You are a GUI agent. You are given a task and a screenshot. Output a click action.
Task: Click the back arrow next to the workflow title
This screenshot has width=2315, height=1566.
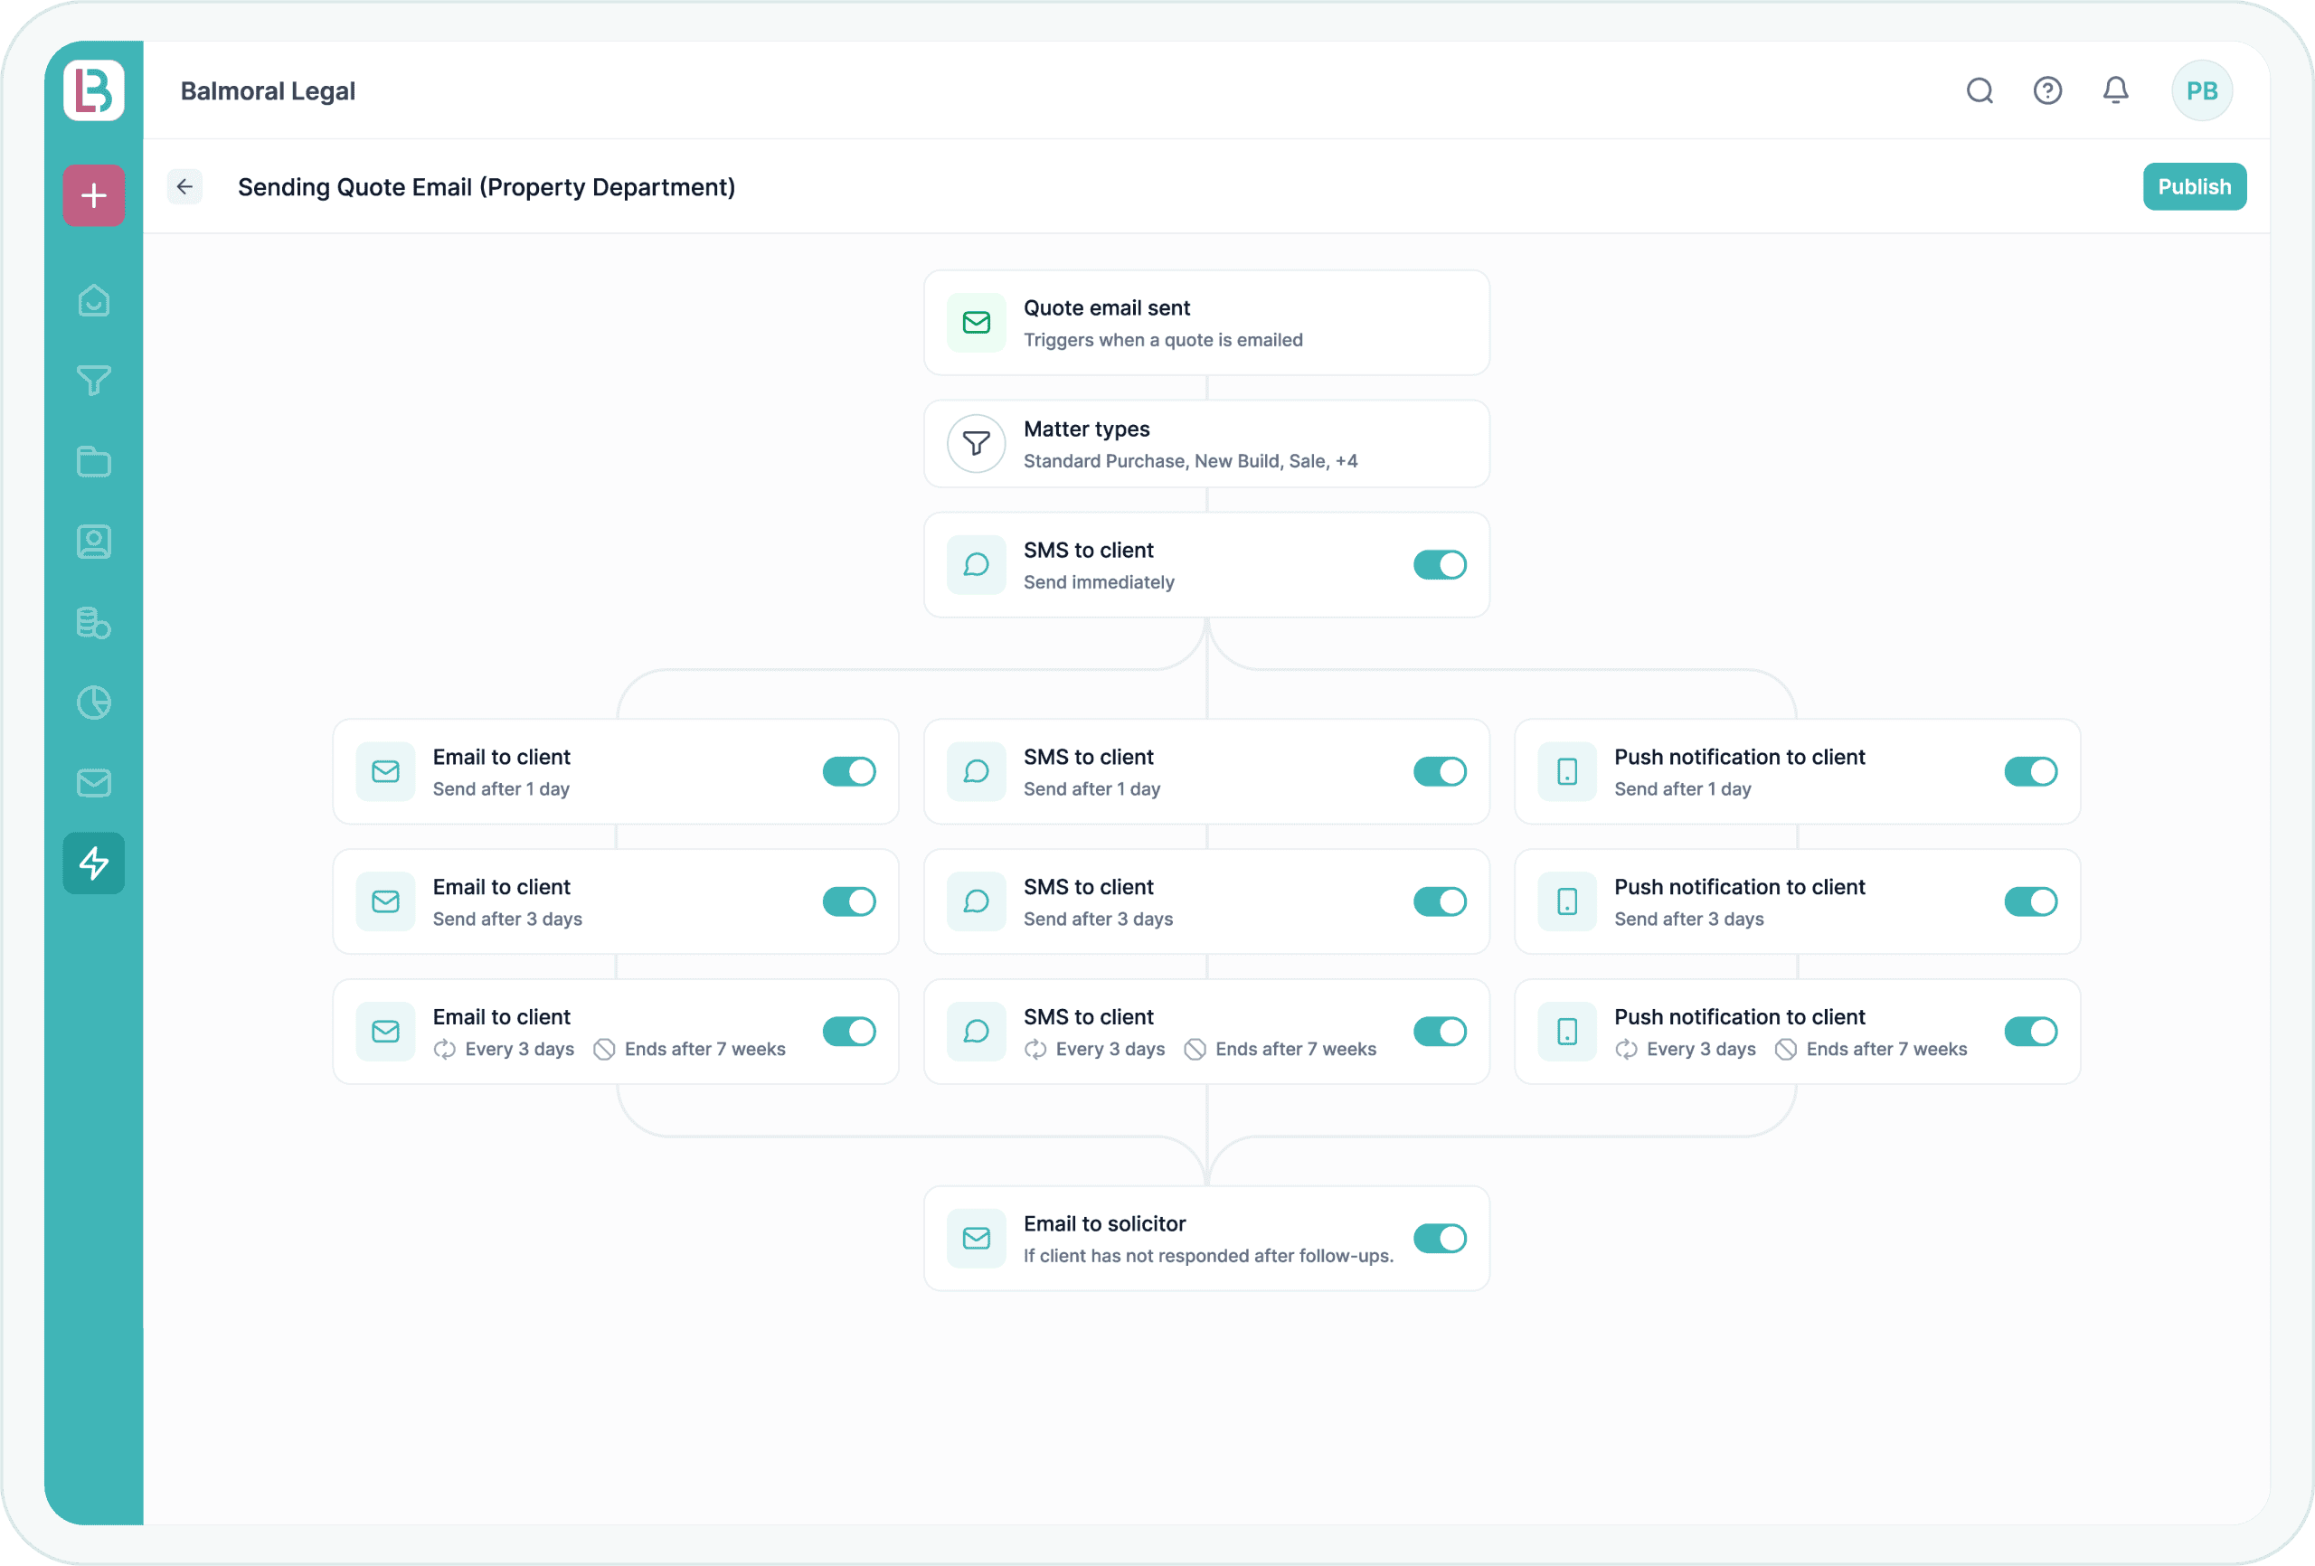(x=184, y=186)
